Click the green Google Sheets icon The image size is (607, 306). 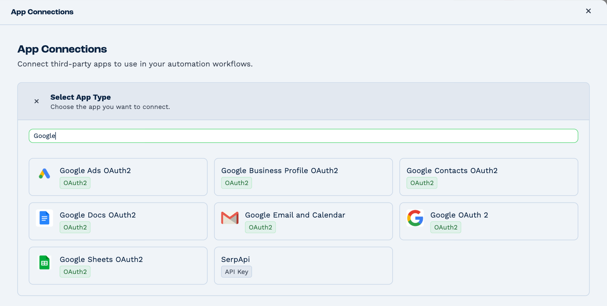pyautogui.click(x=45, y=262)
